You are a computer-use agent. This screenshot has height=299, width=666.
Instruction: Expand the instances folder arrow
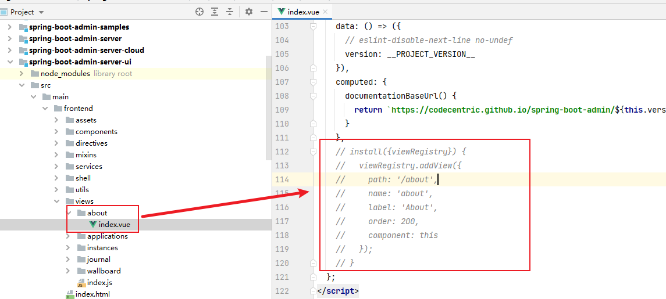pyautogui.click(x=68, y=248)
